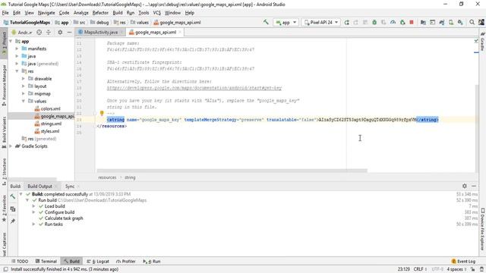Expand the mipmap folder

tap(24, 93)
